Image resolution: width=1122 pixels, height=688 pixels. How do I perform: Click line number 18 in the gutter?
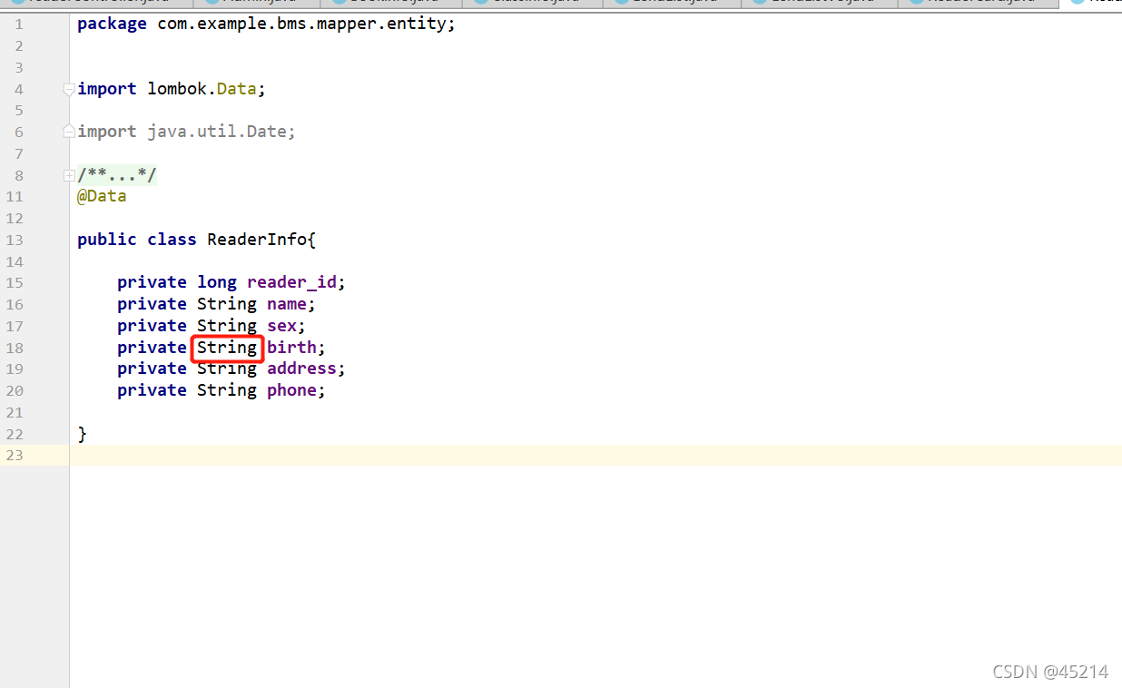15,348
